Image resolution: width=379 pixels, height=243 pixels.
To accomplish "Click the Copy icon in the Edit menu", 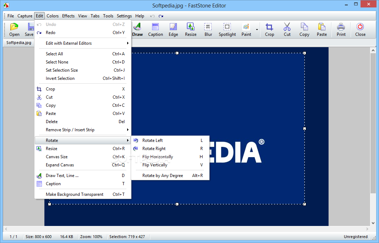I will coord(39,105).
